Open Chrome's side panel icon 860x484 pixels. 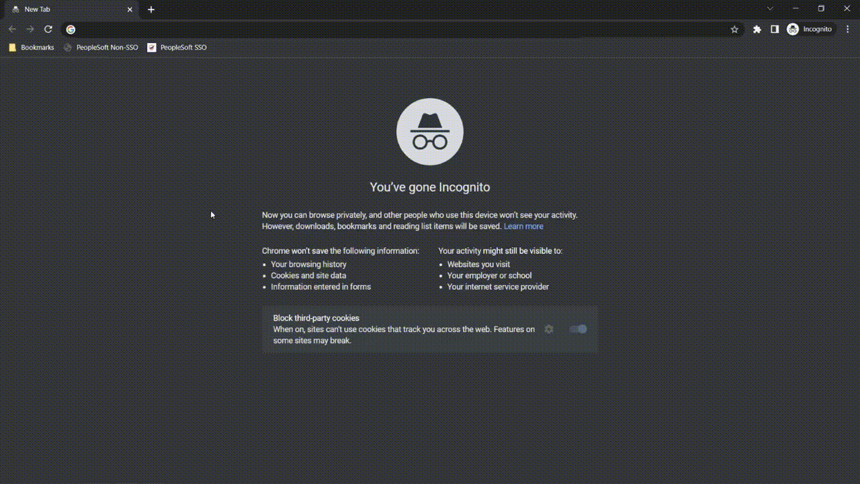click(x=775, y=29)
